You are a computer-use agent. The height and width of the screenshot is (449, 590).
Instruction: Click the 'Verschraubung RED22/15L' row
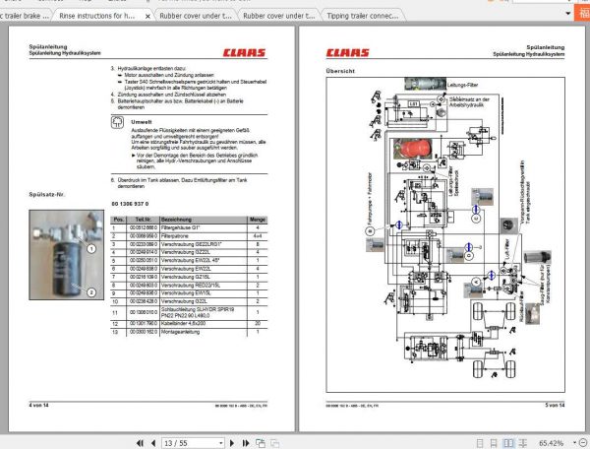click(x=189, y=286)
